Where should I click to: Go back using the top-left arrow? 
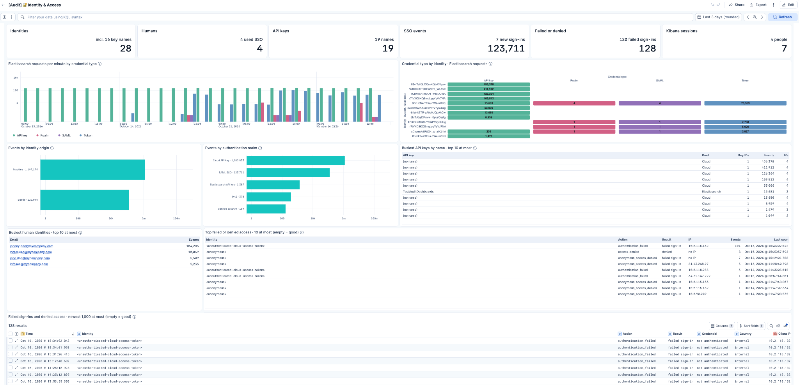click(4, 5)
